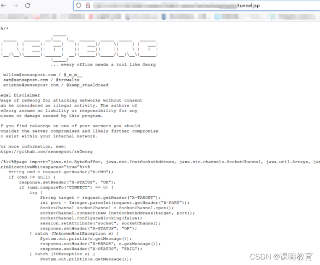Click the line 'int port = Integer.parseInt(...)'
The width and height of the screenshot is (320, 265).
115,203
